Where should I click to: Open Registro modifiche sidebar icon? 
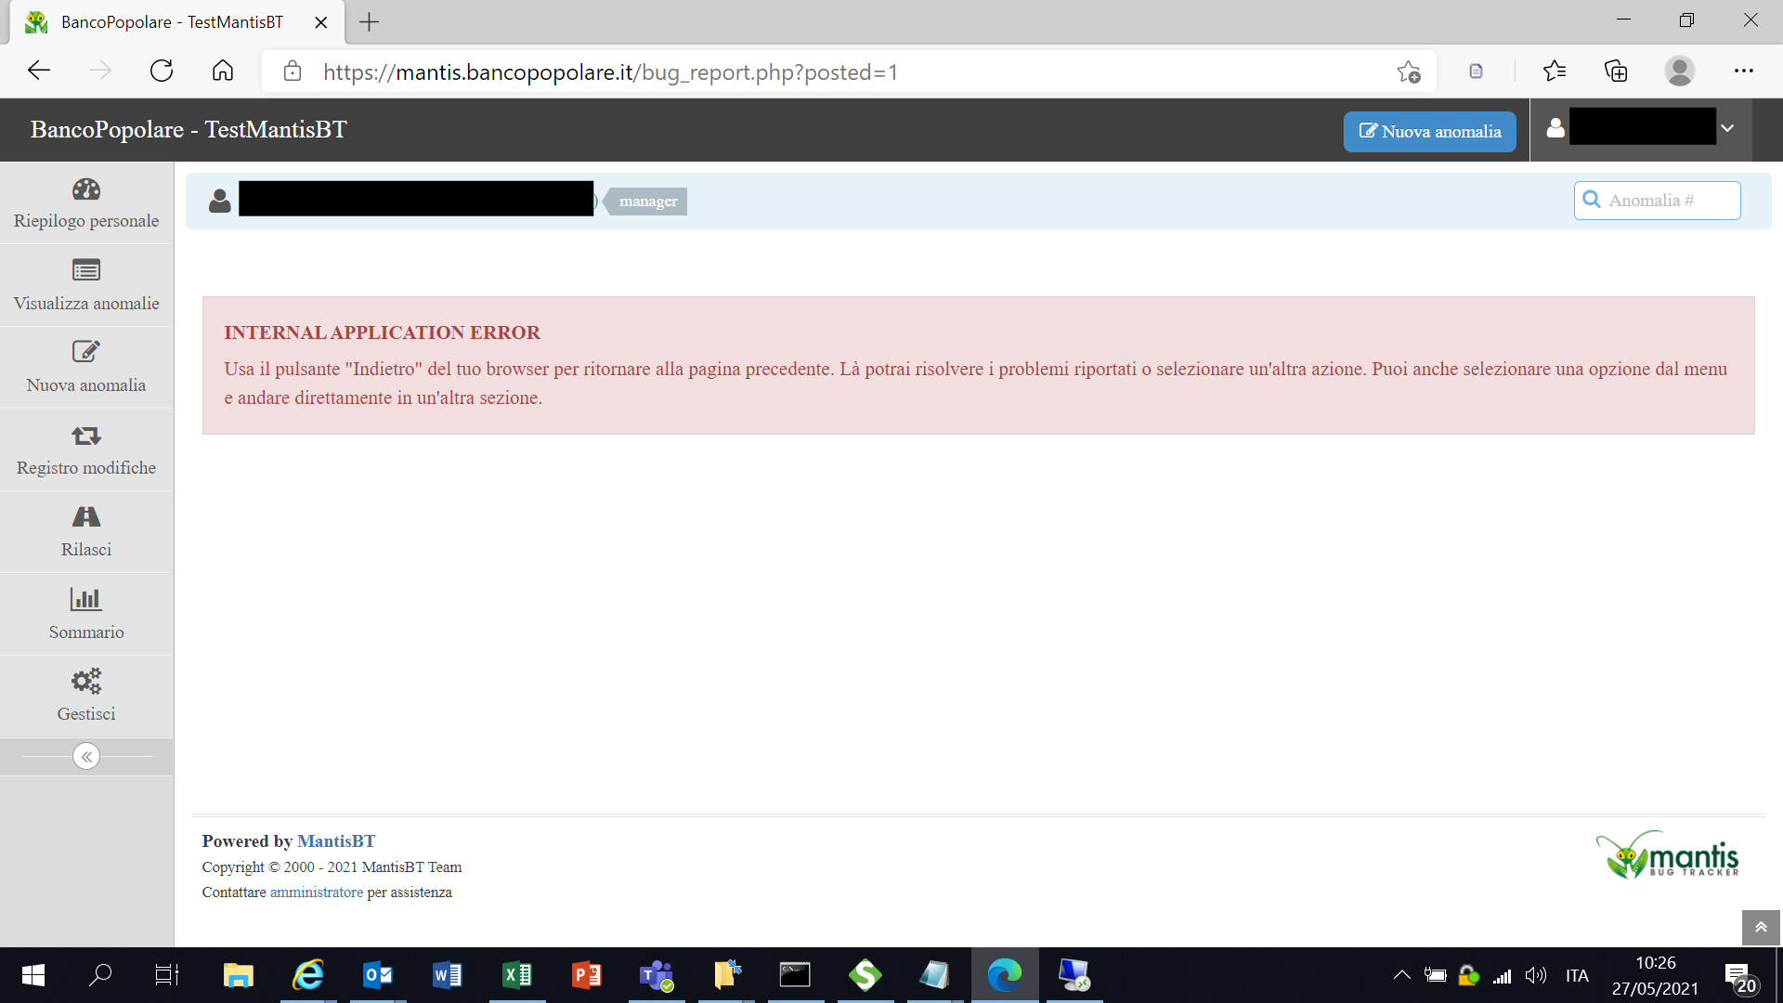point(86,436)
